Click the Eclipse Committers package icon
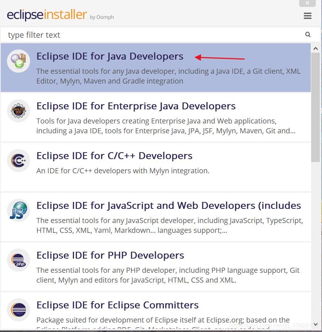 point(19,310)
